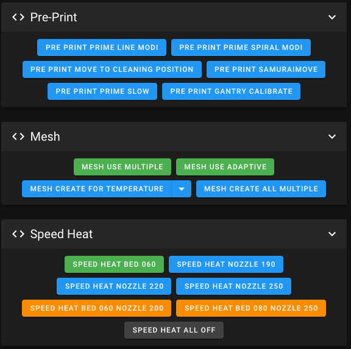Toggle the green Speed Heat Bed 060 macro
The height and width of the screenshot is (349, 351).
click(114, 264)
